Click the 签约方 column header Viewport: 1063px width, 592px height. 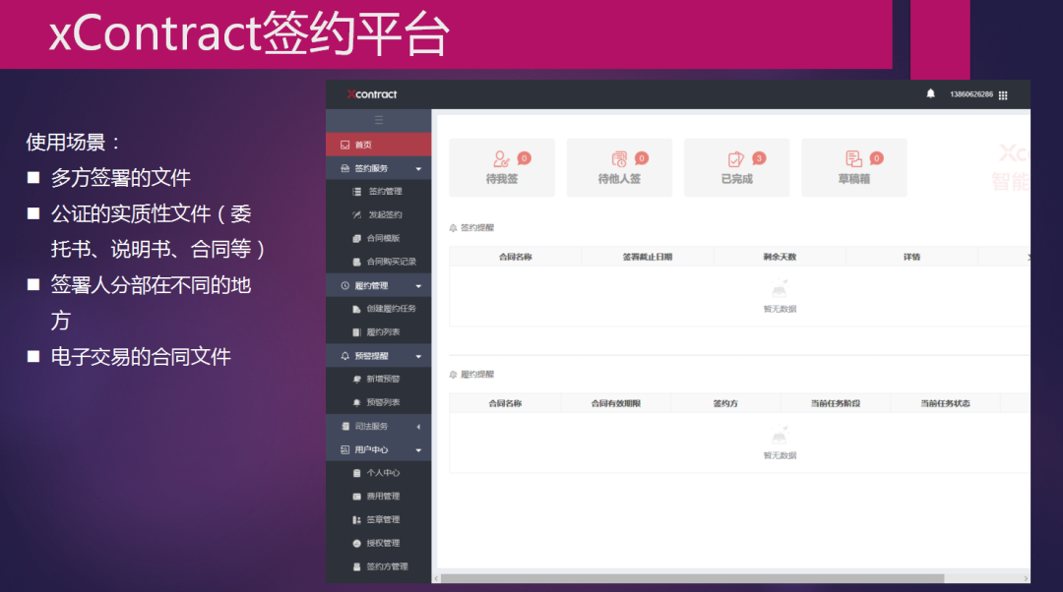click(725, 403)
